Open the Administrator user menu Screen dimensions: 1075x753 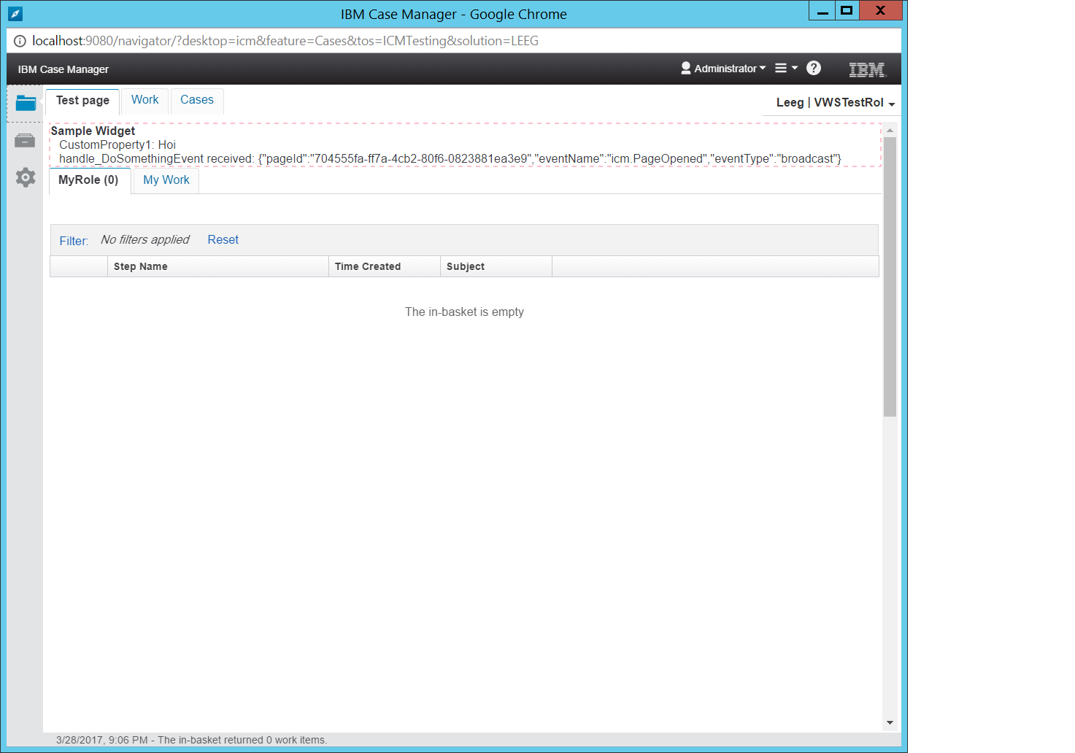pos(723,68)
